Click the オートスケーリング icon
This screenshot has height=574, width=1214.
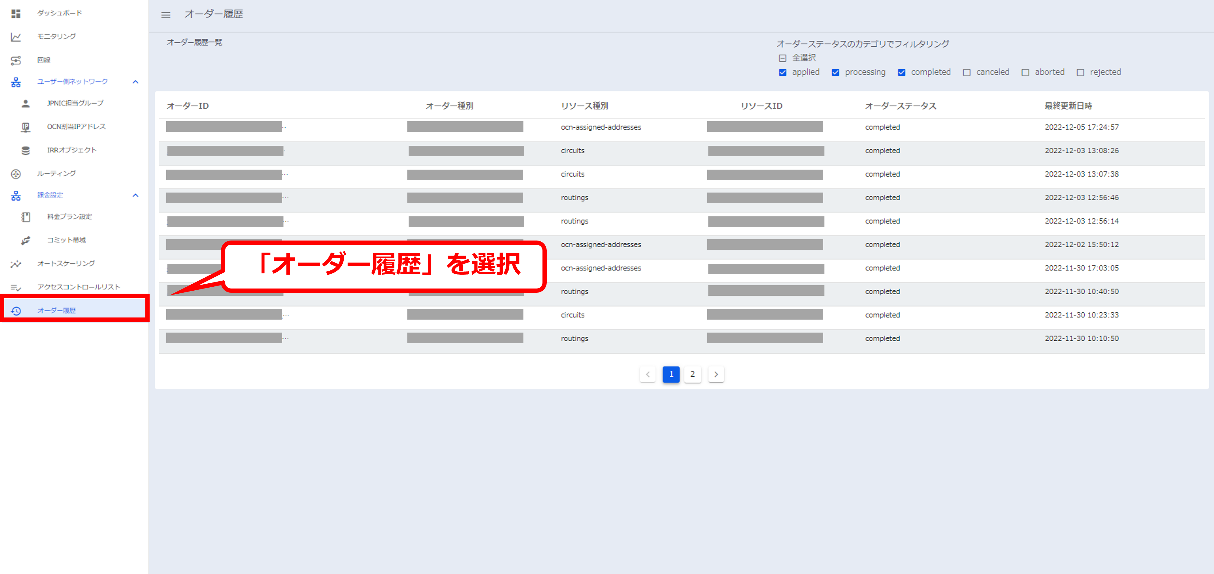pos(15,264)
